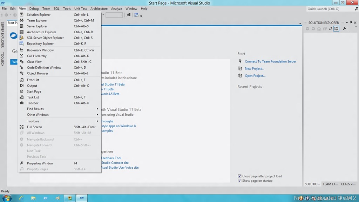Toggle Show All Files in Solution Explorer

pyautogui.click(x=336, y=29)
